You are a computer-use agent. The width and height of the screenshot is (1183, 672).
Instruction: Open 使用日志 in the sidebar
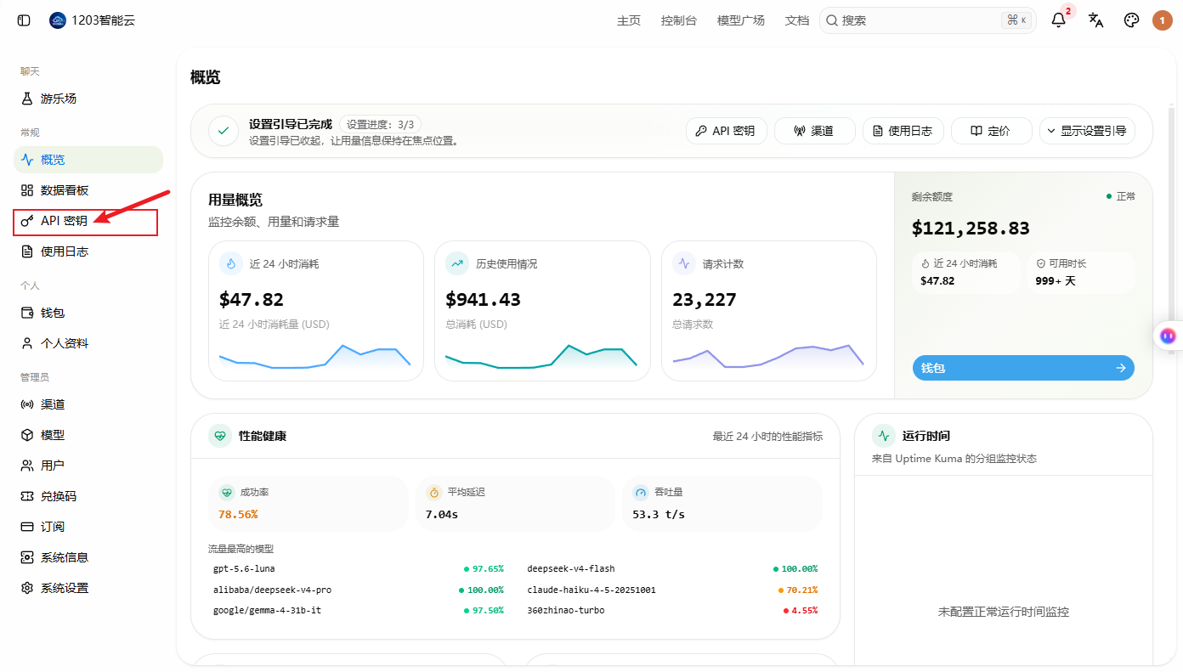coord(88,251)
